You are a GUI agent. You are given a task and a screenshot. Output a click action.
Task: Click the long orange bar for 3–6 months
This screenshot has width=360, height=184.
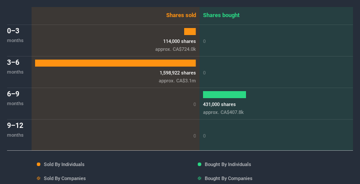click(115, 63)
